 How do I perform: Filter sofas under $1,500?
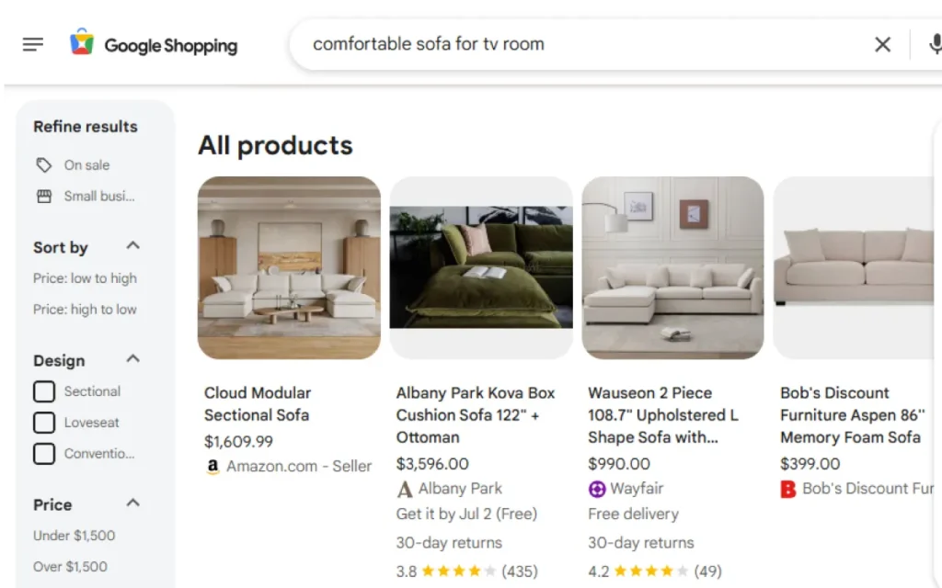coord(74,536)
